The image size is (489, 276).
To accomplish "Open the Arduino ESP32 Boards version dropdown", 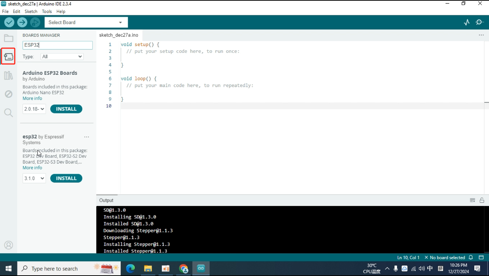I will coord(34,109).
